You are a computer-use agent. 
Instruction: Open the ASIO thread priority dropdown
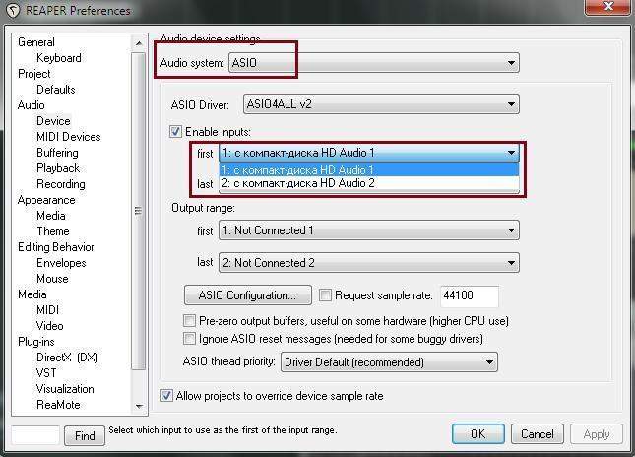tap(389, 362)
